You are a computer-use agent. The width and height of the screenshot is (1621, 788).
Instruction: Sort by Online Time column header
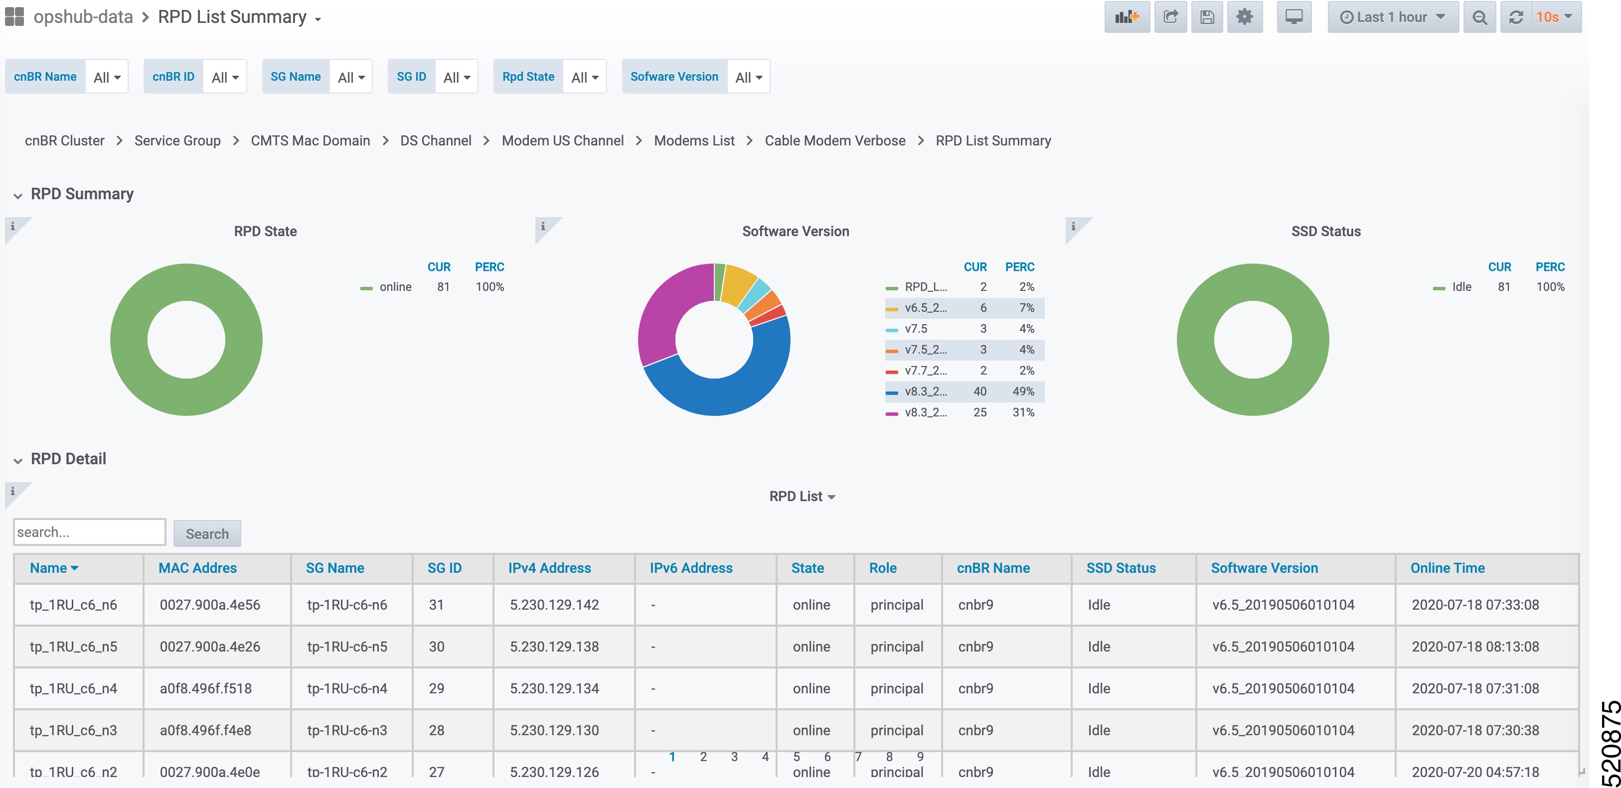pyautogui.click(x=1448, y=568)
